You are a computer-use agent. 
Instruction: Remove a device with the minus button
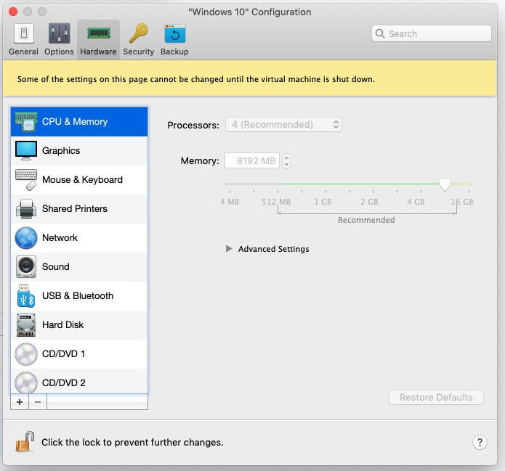click(38, 402)
